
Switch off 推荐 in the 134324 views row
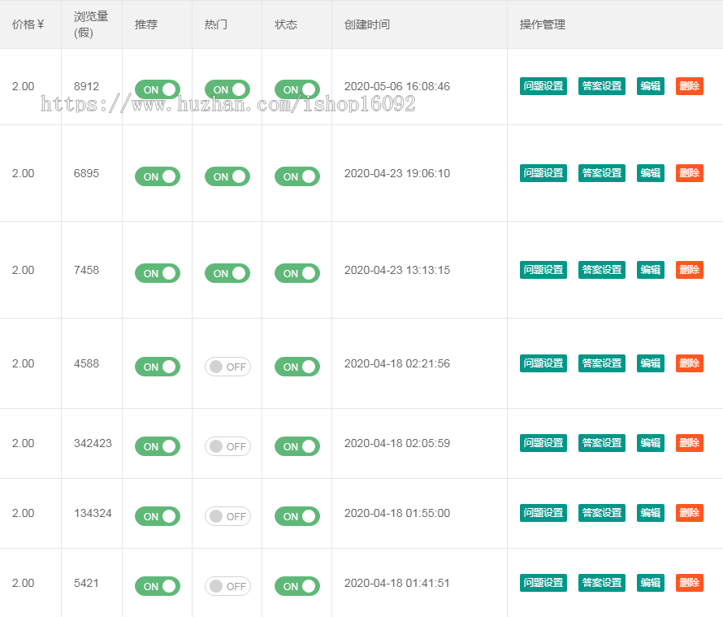pyautogui.click(x=157, y=516)
